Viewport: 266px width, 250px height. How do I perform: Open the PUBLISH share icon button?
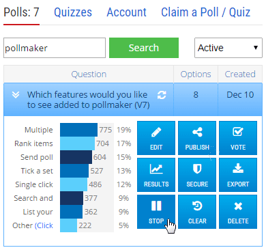(197, 138)
